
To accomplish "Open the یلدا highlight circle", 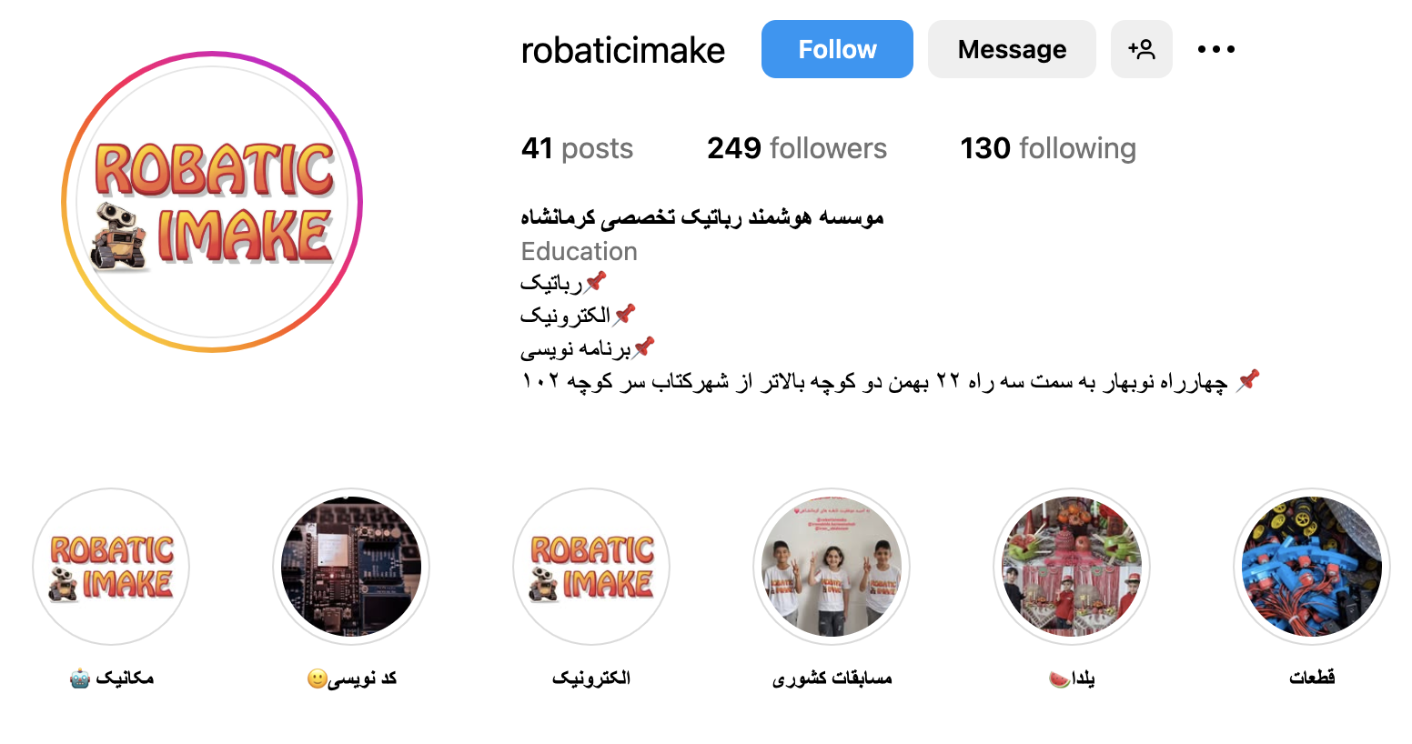I will (x=1072, y=567).
